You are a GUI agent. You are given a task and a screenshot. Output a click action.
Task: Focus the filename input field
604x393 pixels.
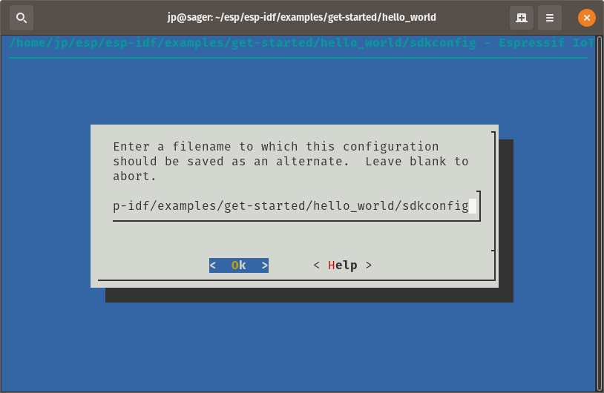(x=295, y=206)
